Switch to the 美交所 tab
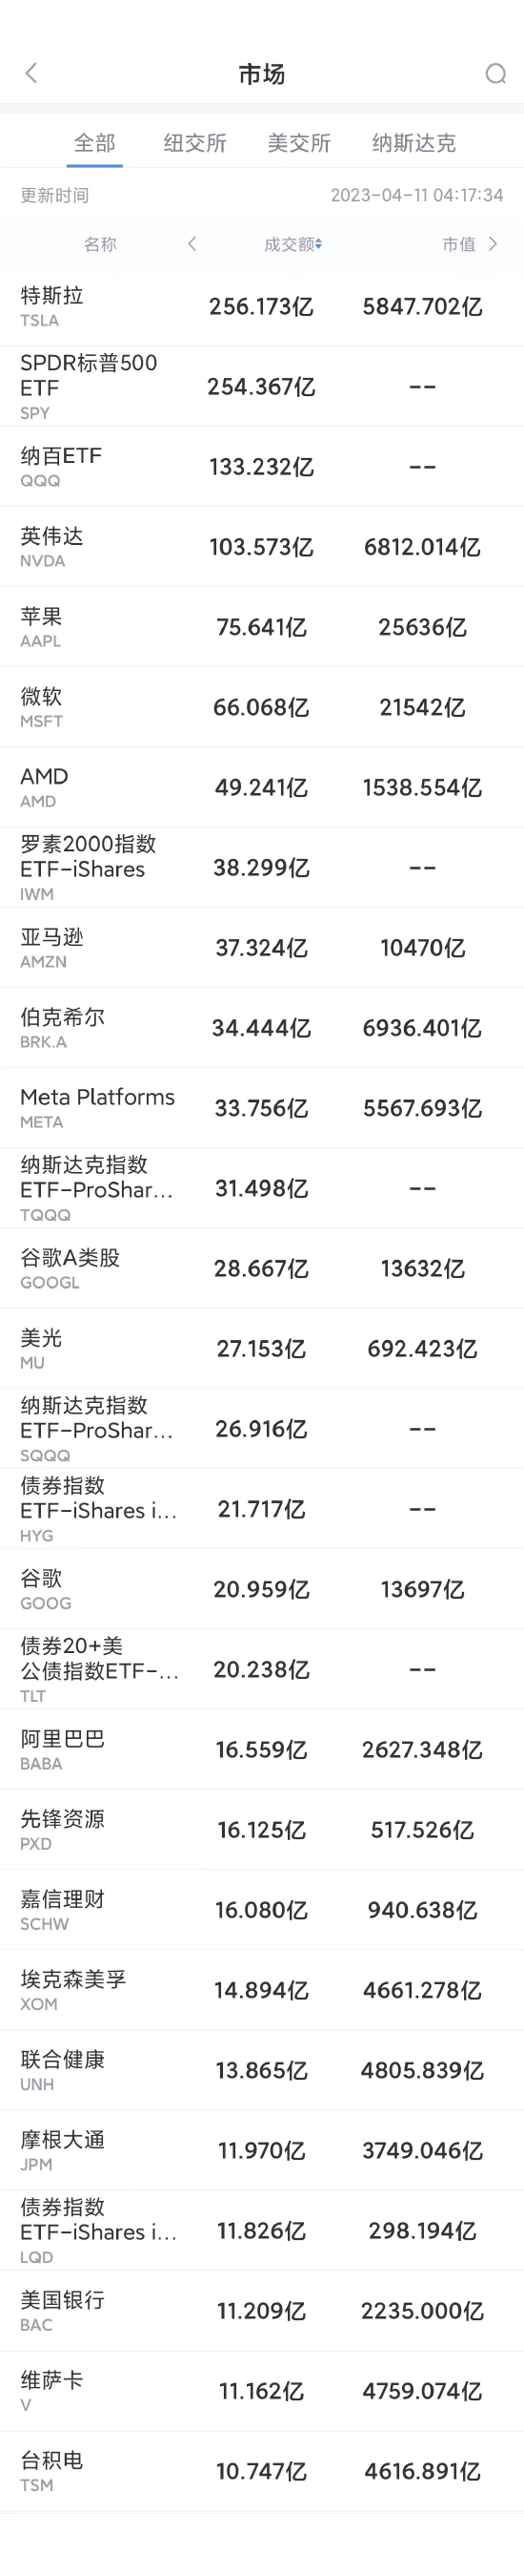The image size is (524, 2576). [298, 143]
